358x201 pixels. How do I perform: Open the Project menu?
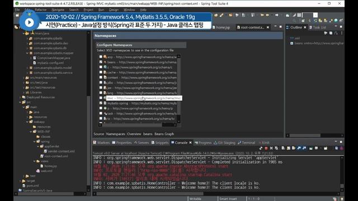coord(88,10)
